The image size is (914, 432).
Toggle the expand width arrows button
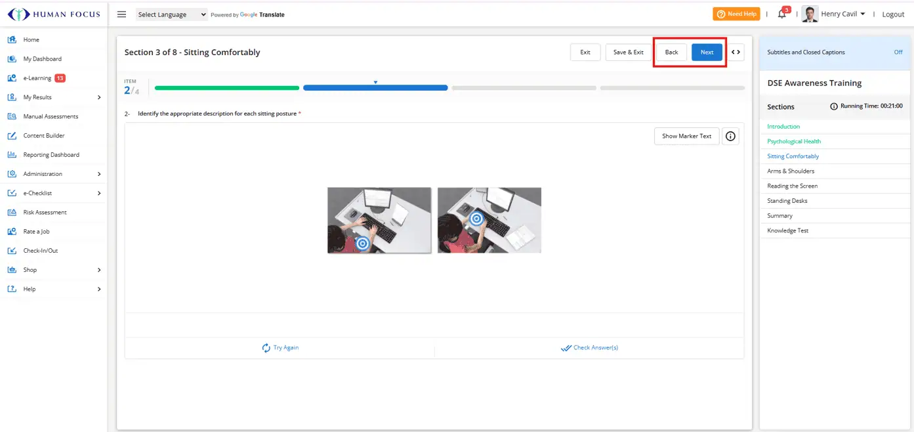(x=736, y=53)
